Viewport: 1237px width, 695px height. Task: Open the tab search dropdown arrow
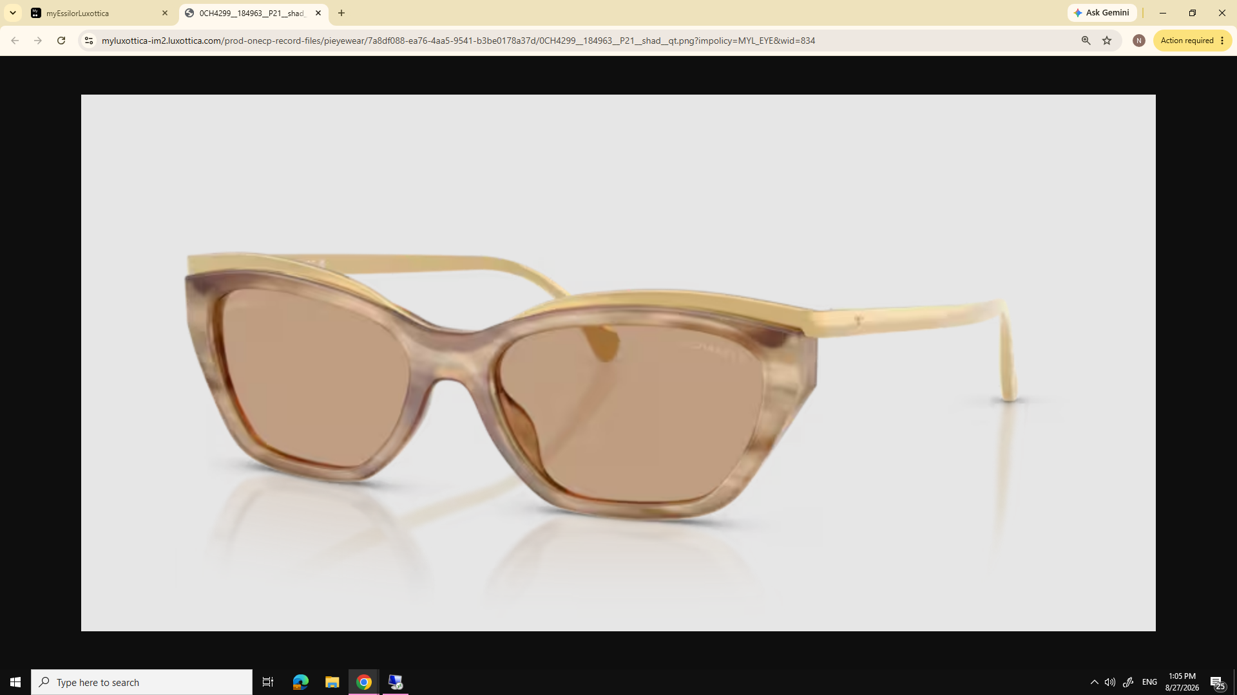tap(13, 13)
